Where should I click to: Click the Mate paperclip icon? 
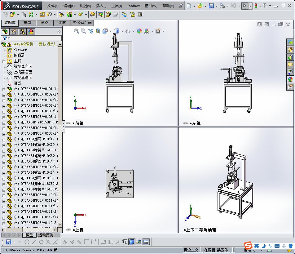(x=24, y=14)
